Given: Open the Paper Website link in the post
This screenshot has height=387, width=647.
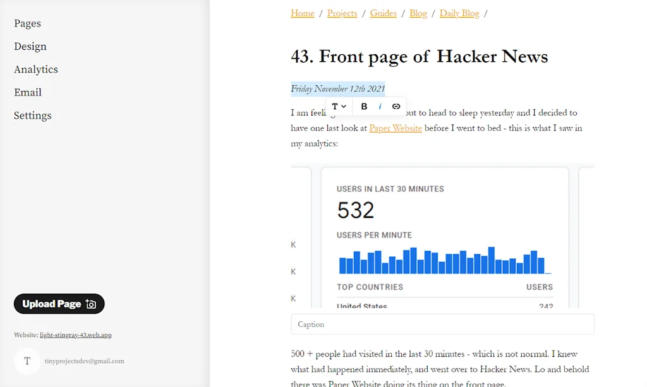Looking at the screenshot, I should coord(395,128).
